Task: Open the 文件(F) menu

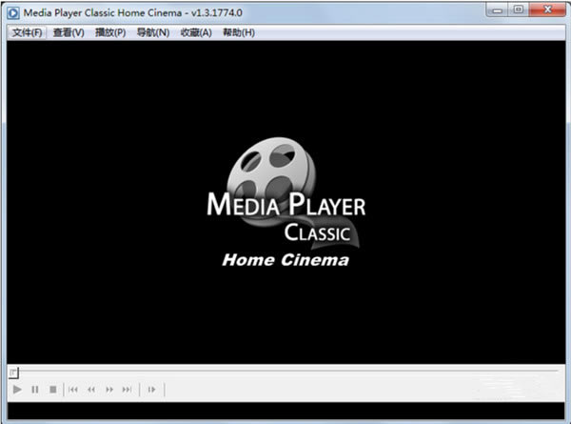Action: click(27, 32)
